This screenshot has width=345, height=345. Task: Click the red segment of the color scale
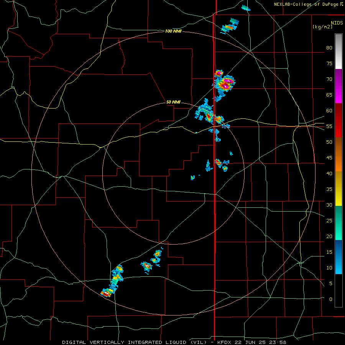point(338,120)
